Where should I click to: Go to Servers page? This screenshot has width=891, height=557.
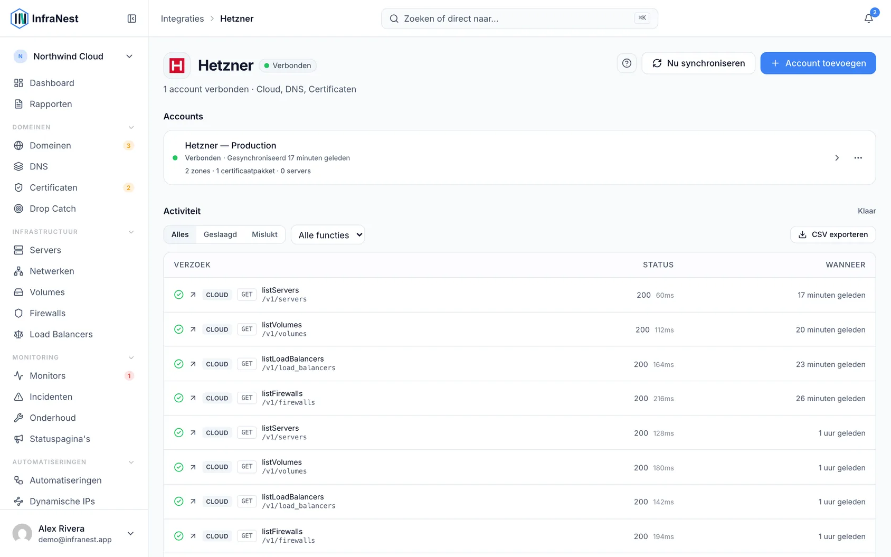tap(74, 250)
